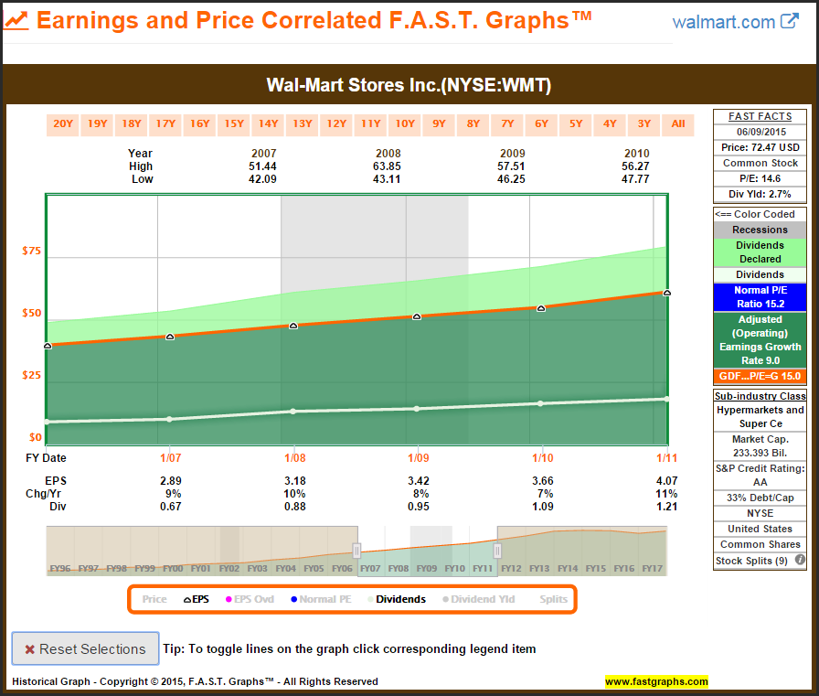Show Dividend Yld from the legend
Screen dimensions: 819x696
478,599
